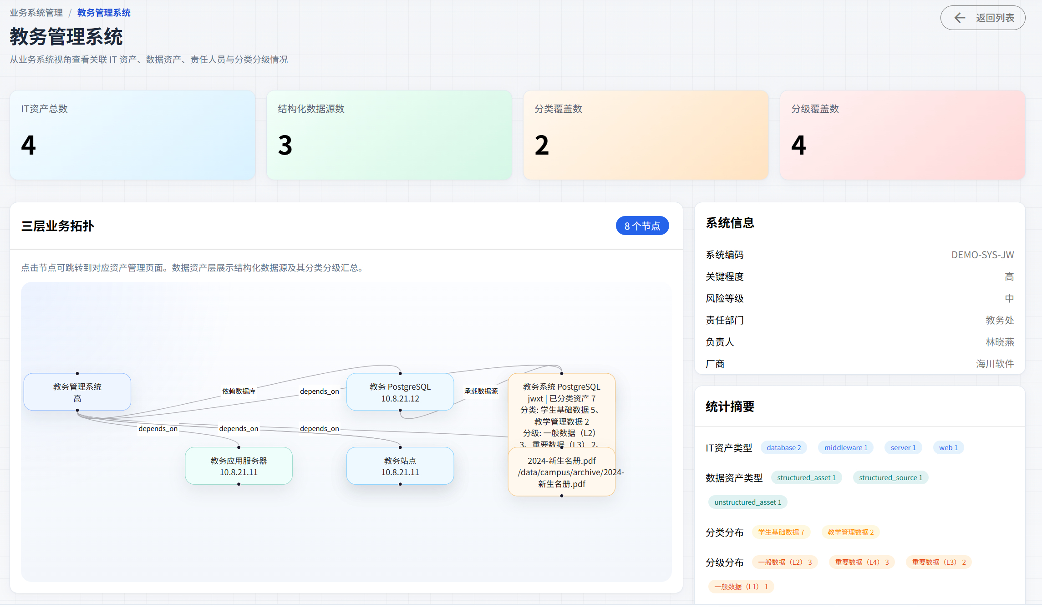Click the 8 个节点 badge
Viewport: 1042px width, 607px height.
642,226
